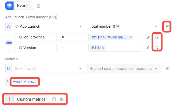Edit the Version filter with pencil icon
The width and height of the screenshot is (179, 106).
(148, 48)
